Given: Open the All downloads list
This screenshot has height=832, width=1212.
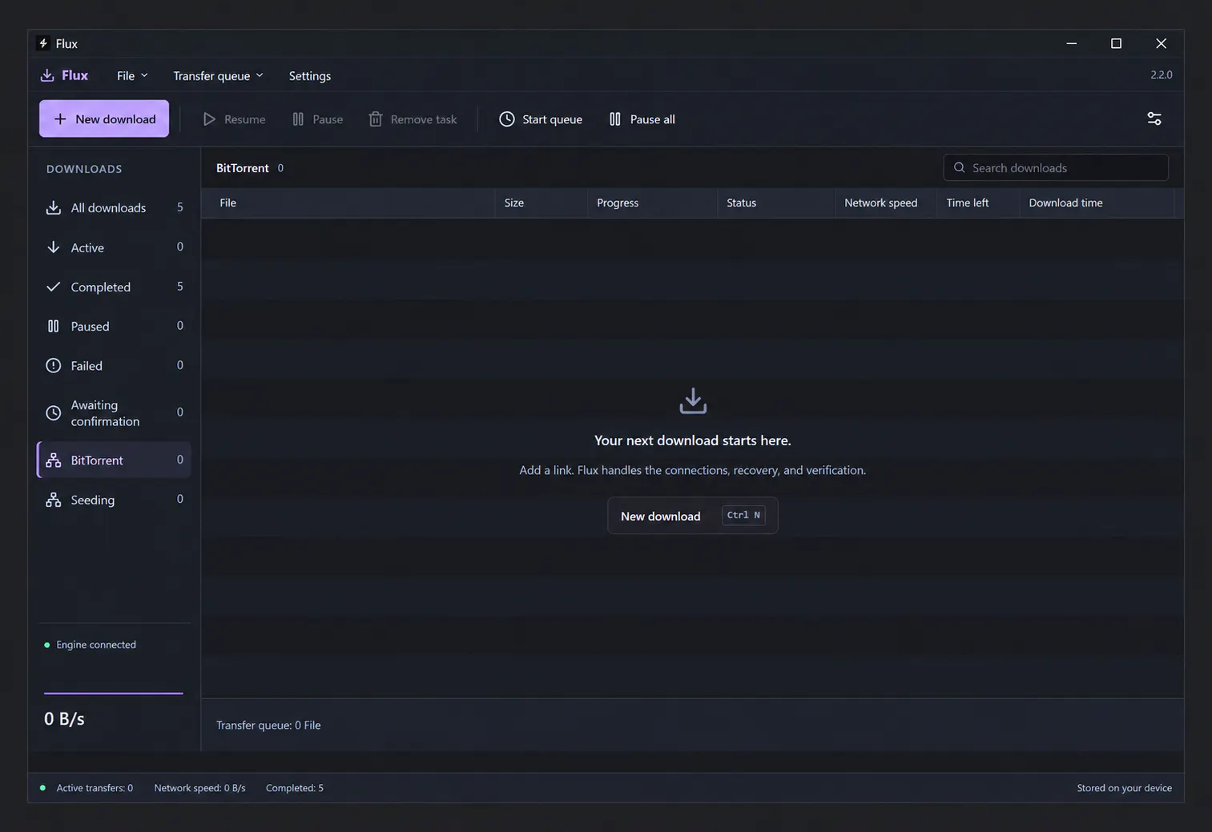Looking at the screenshot, I should [x=114, y=207].
